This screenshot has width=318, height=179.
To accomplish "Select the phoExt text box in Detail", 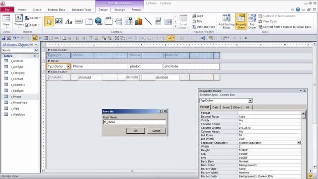I will (x=145, y=66).
